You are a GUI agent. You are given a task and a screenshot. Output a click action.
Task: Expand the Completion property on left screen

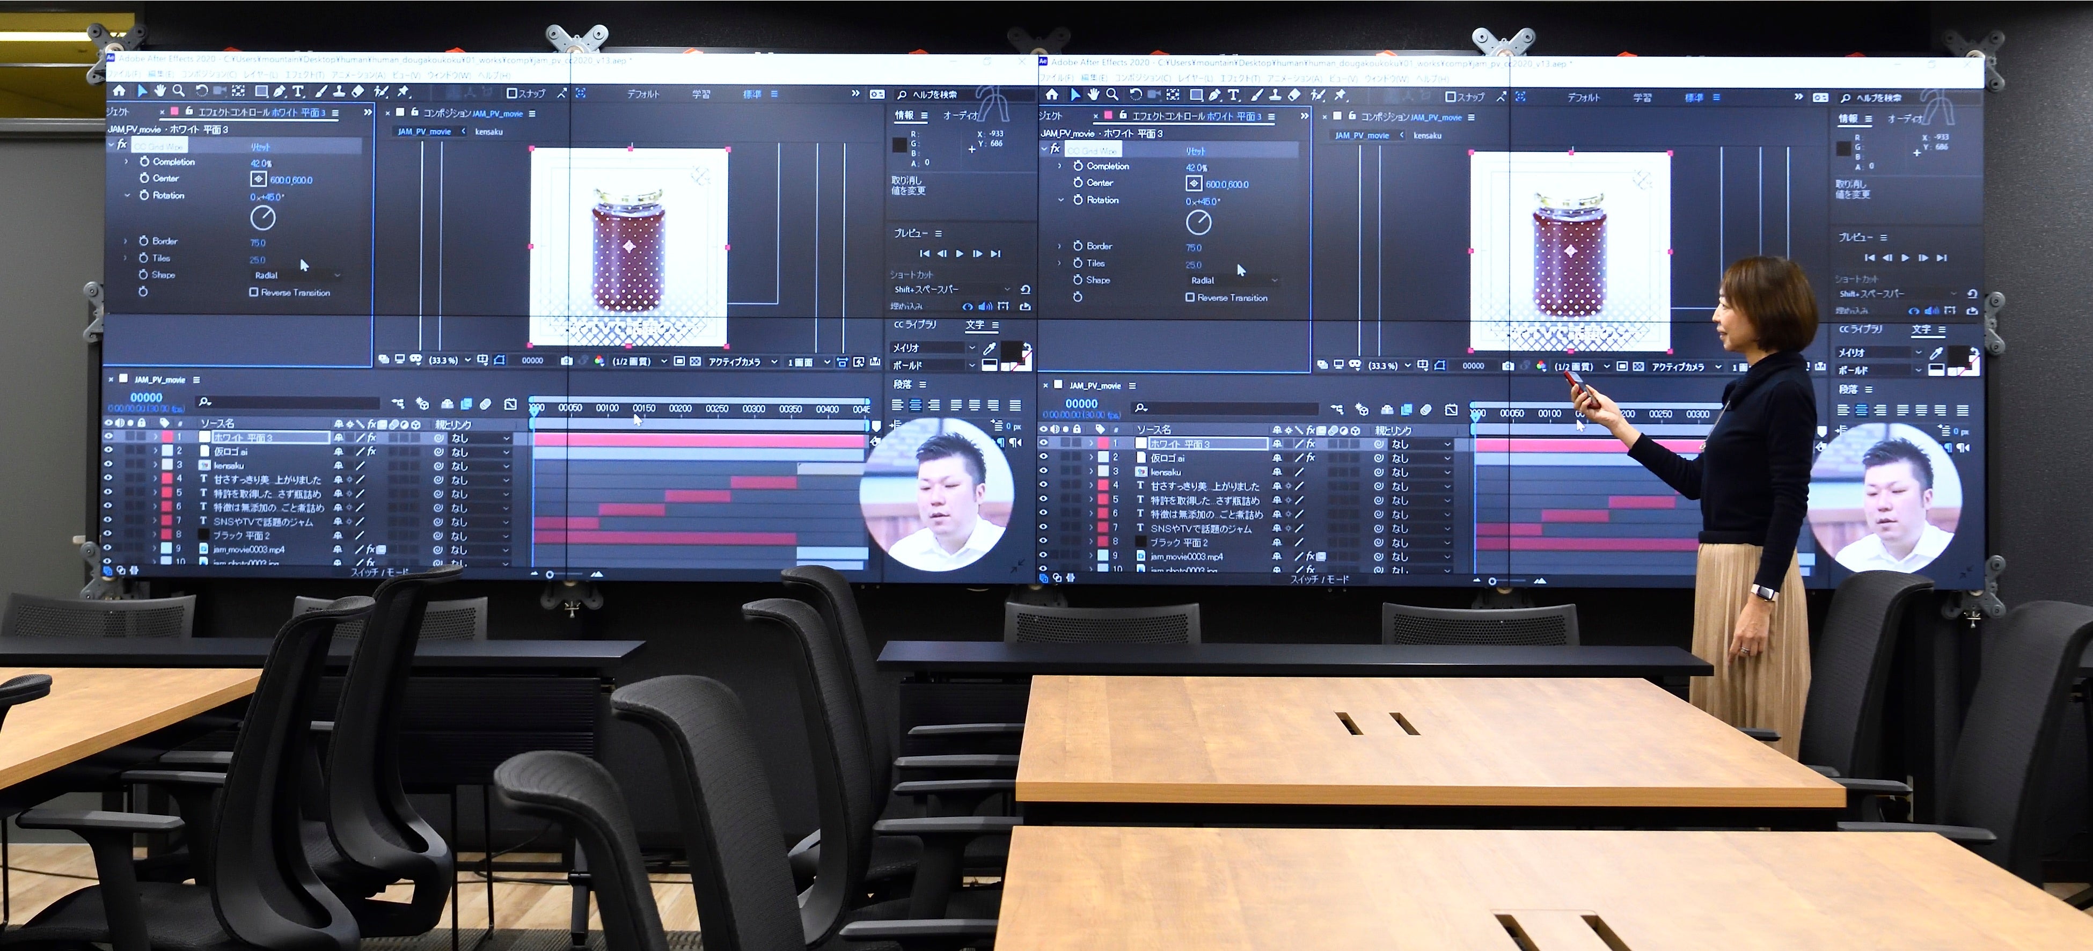pos(126,162)
